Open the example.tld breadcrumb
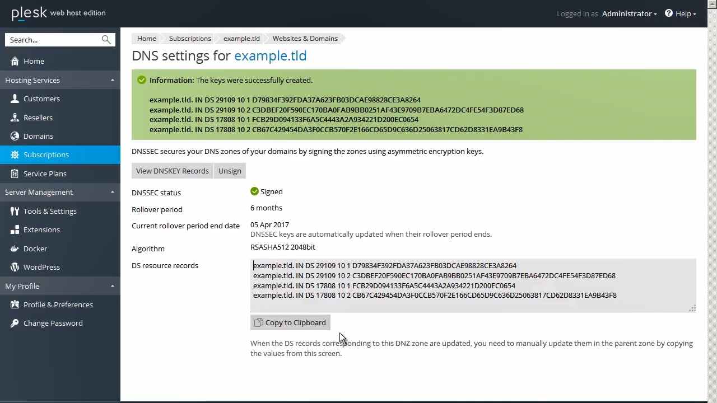The width and height of the screenshot is (717, 403). tap(241, 39)
